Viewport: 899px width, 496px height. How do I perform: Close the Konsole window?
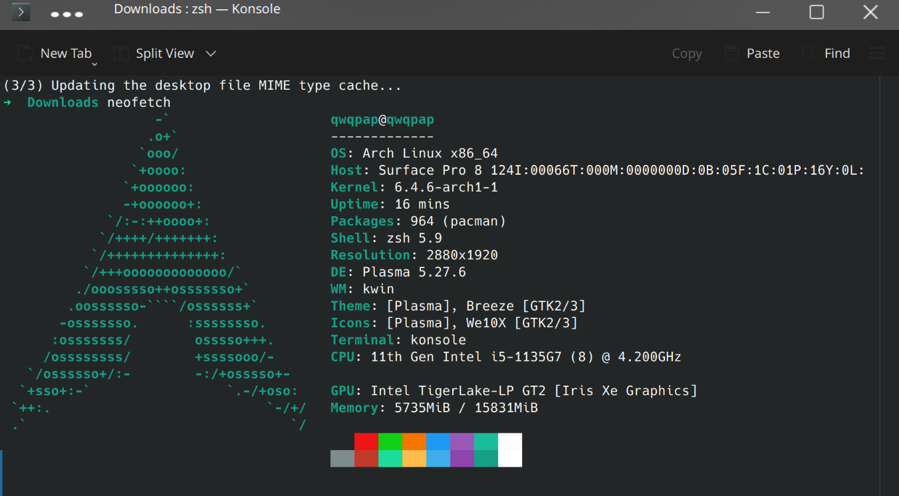point(870,12)
